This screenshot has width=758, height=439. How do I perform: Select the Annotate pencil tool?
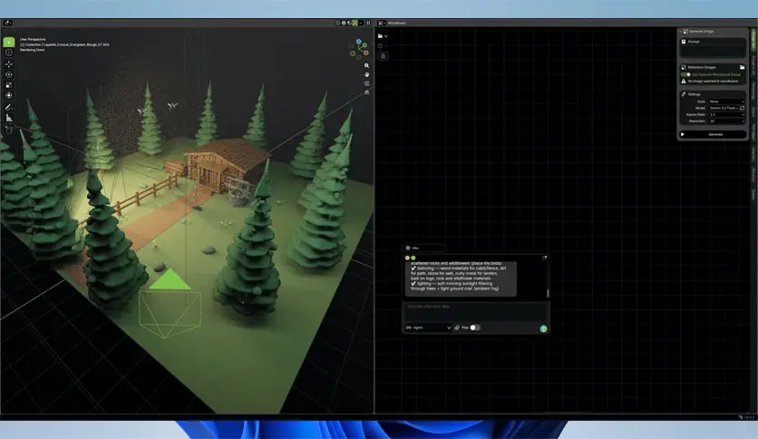9,107
